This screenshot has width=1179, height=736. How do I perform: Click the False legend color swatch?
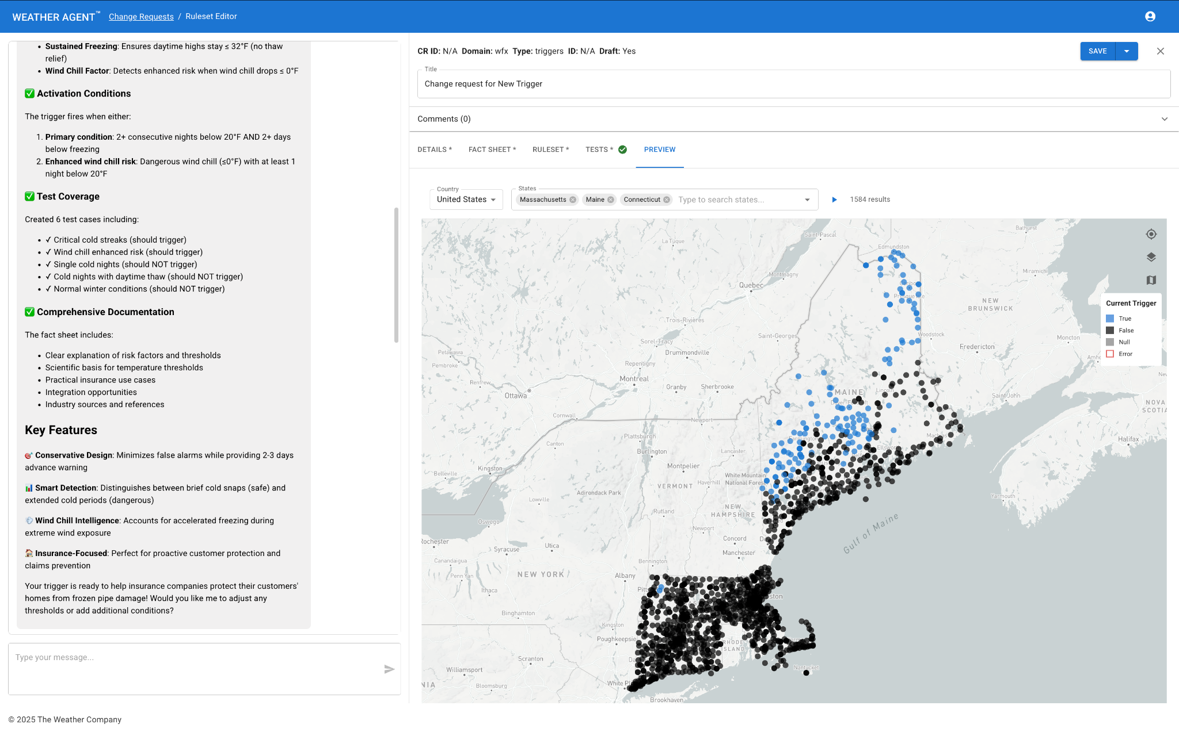pyautogui.click(x=1110, y=330)
